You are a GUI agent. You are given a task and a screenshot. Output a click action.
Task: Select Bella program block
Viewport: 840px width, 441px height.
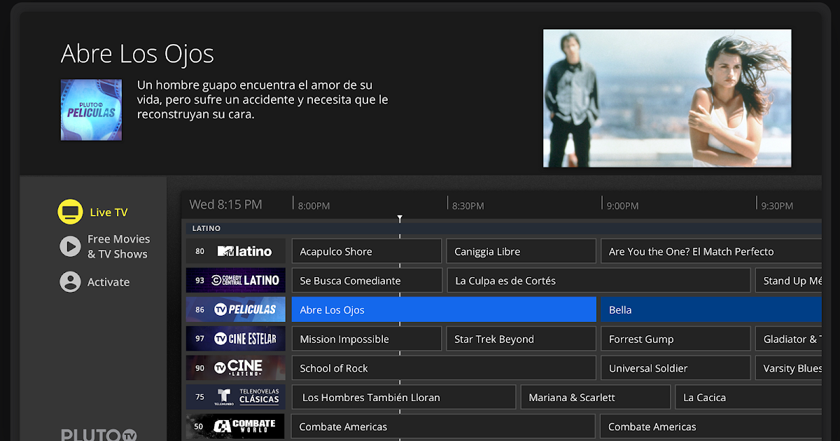(710, 309)
